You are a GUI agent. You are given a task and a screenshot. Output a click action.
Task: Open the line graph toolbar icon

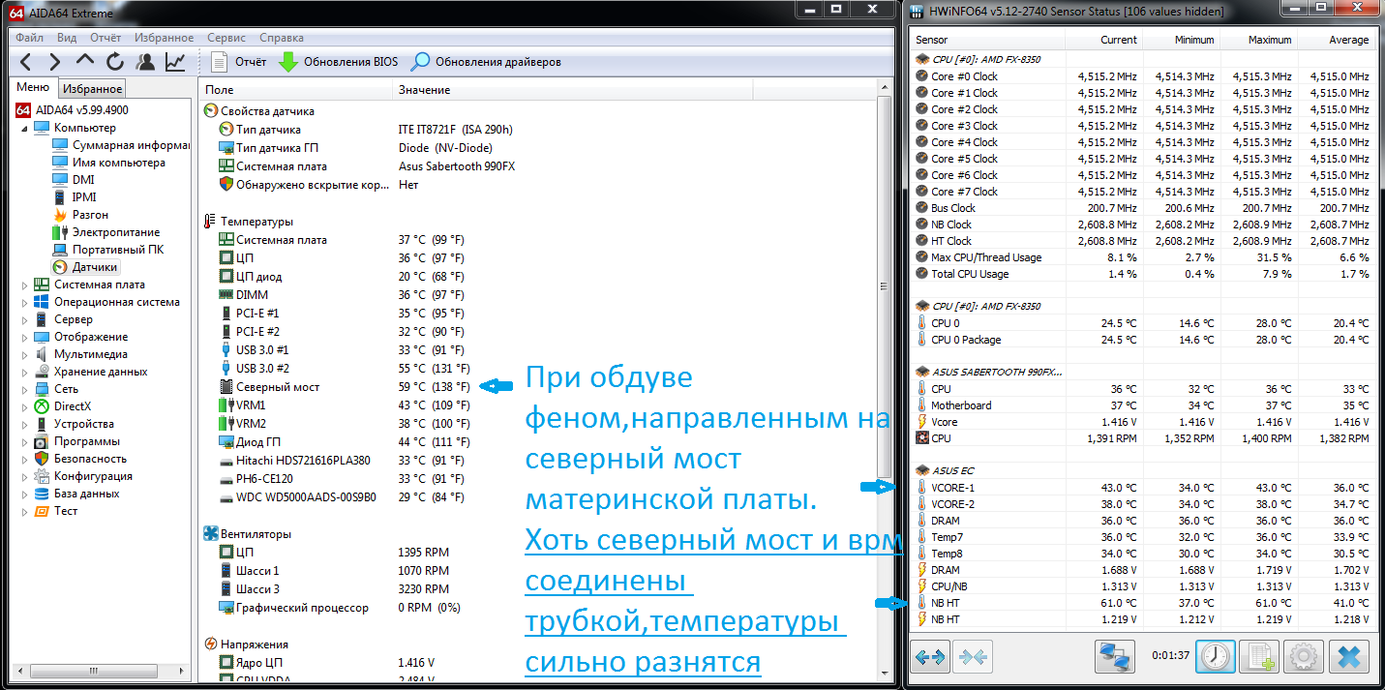tap(175, 62)
